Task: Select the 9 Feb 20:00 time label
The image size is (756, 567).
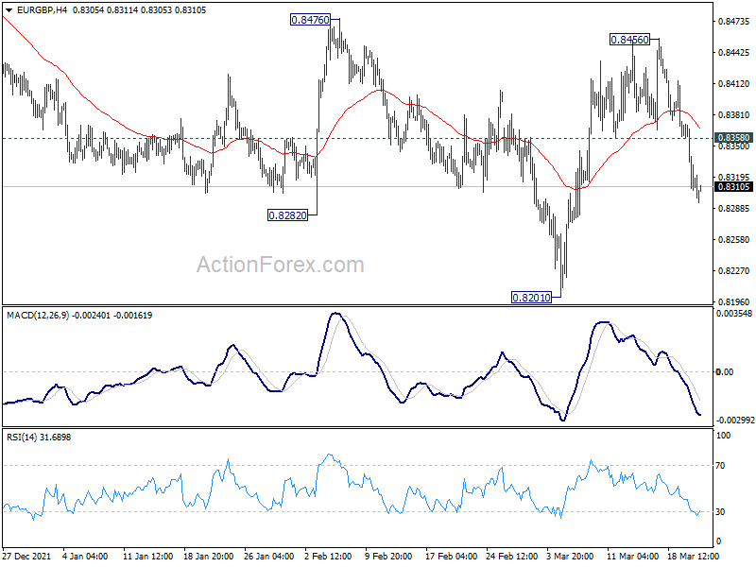Action: [x=388, y=557]
